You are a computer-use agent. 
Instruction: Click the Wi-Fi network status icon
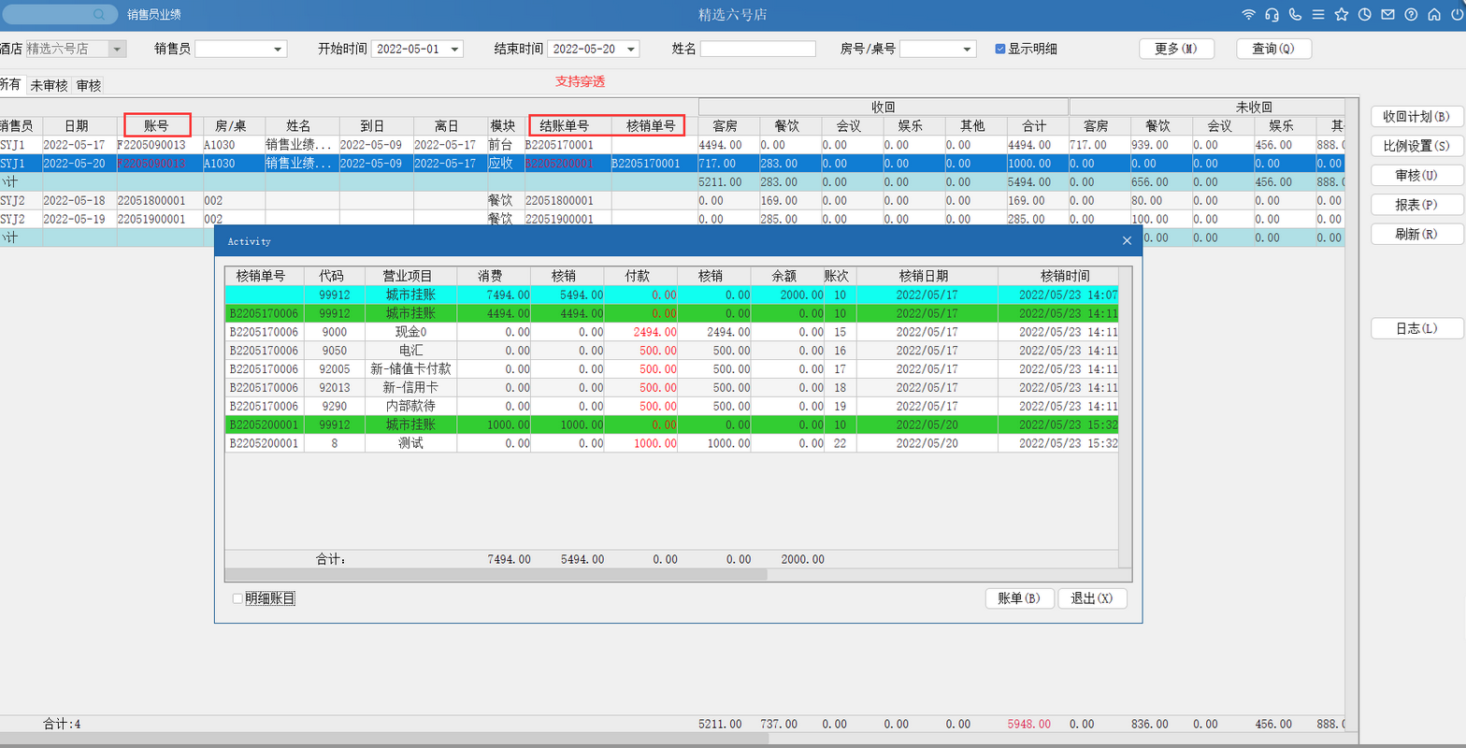(1248, 15)
